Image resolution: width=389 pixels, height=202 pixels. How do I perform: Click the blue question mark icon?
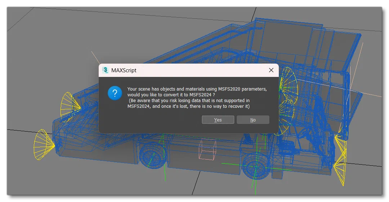(115, 93)
